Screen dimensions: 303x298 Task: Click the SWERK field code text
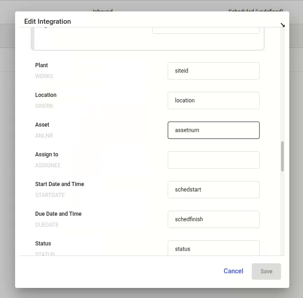click(44, 106)
